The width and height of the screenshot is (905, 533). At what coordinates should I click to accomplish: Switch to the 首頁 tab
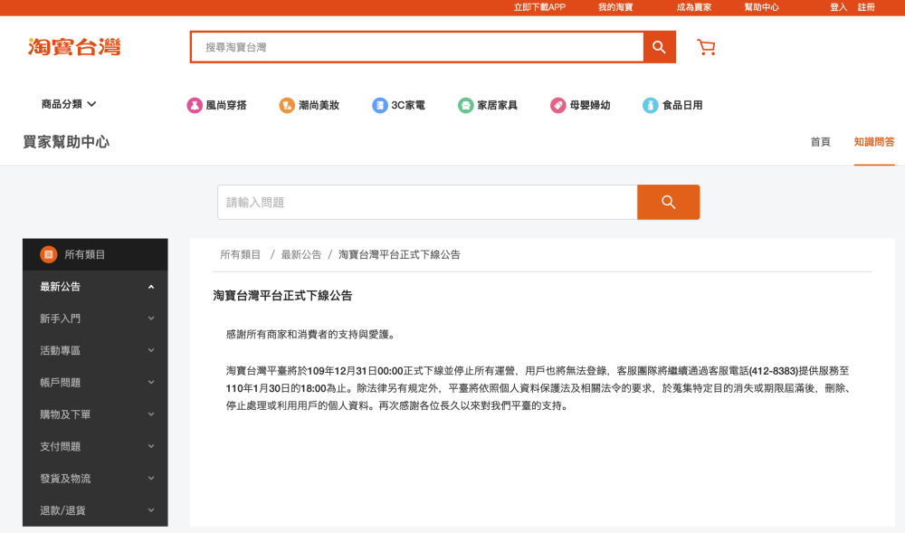click(820, 142)
